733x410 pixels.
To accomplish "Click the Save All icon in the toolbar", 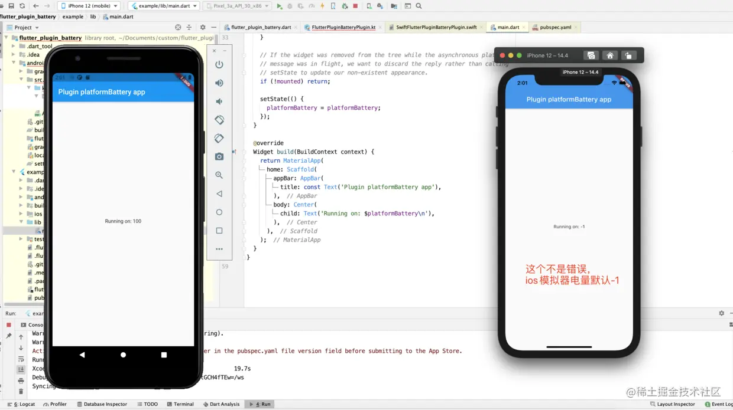I will point(11,6).
